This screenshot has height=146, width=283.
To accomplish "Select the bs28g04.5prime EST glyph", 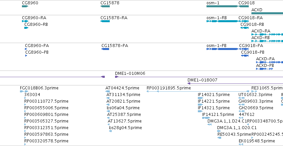I will click(110, 131).
